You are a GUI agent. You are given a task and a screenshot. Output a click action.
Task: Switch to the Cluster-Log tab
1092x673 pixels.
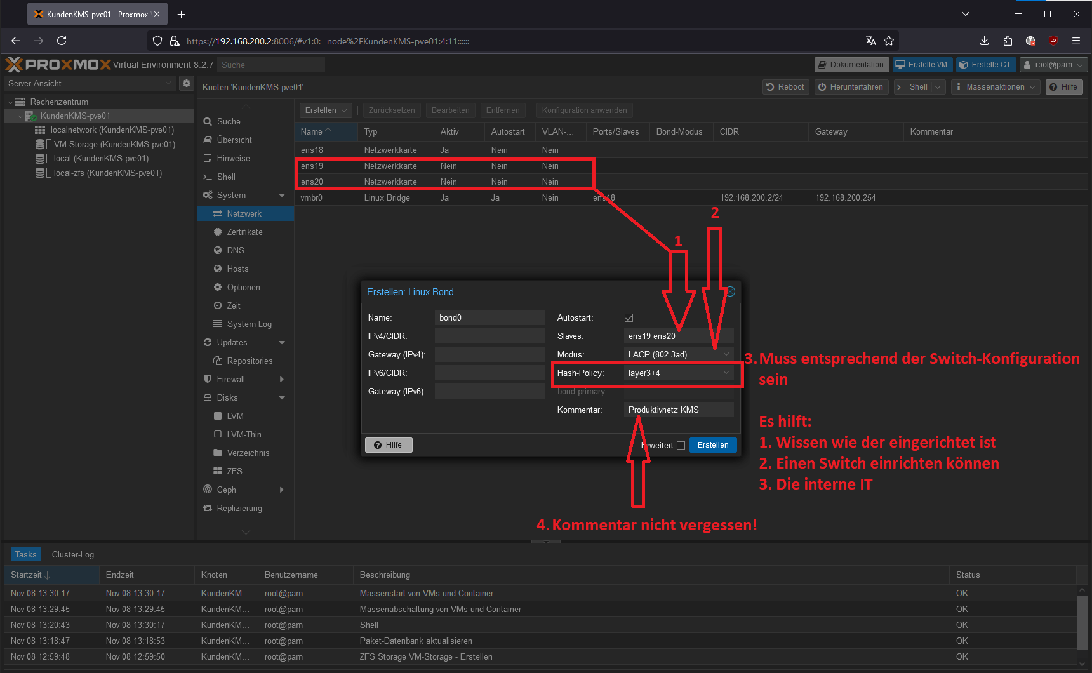pyautogui.click(x=73, y=554)
